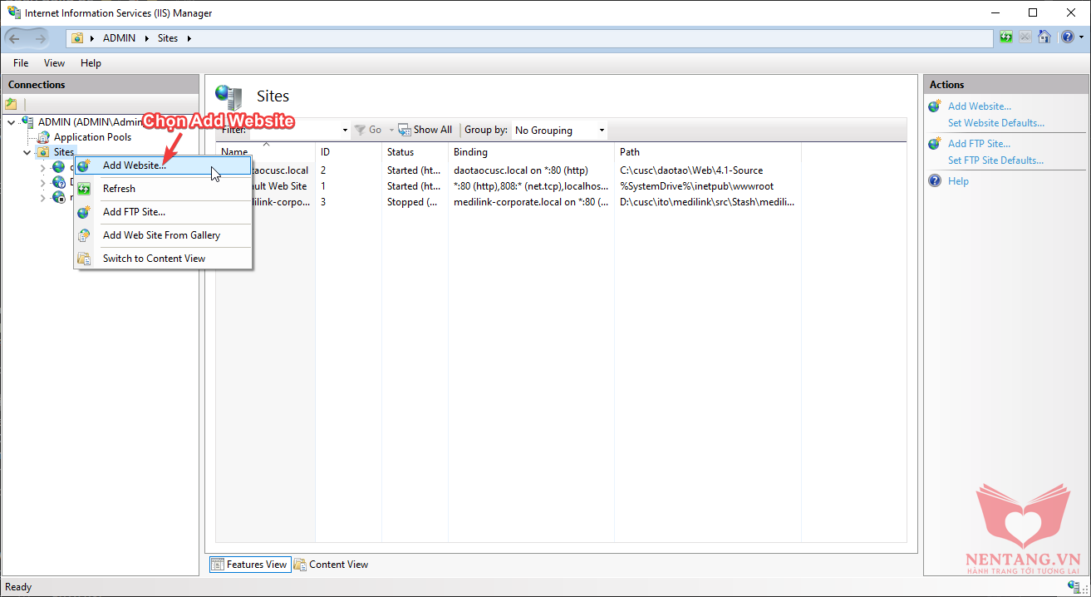The image size is (1091, 597).
Task: Click the refresh page icon in address bar
Action: pos(1006,37)
